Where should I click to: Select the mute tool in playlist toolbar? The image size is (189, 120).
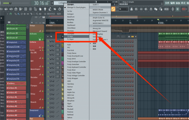click(25, 14)
